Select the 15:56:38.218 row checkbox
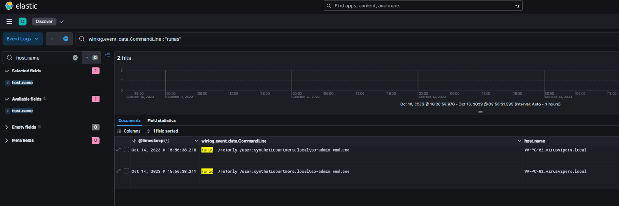Viewport: 619px width, 206px height. pos(126,149)
